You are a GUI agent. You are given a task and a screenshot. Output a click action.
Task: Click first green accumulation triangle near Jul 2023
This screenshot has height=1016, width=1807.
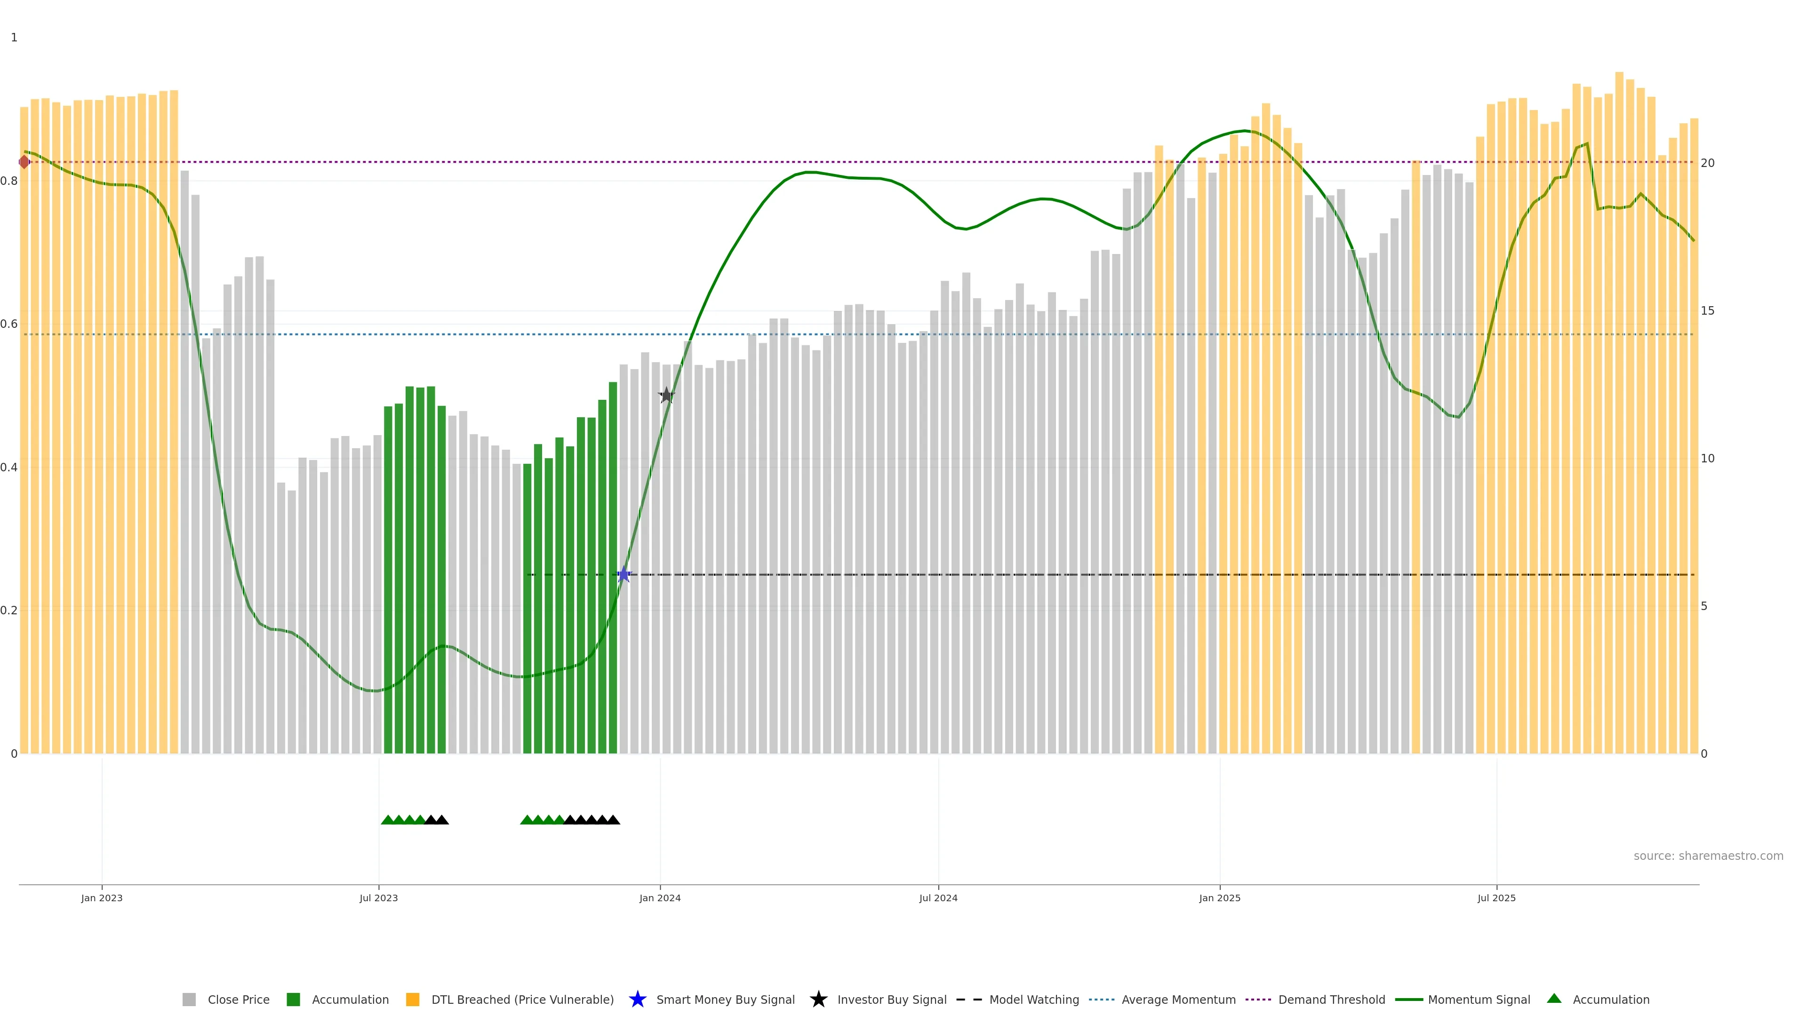(x=387, y=820)
